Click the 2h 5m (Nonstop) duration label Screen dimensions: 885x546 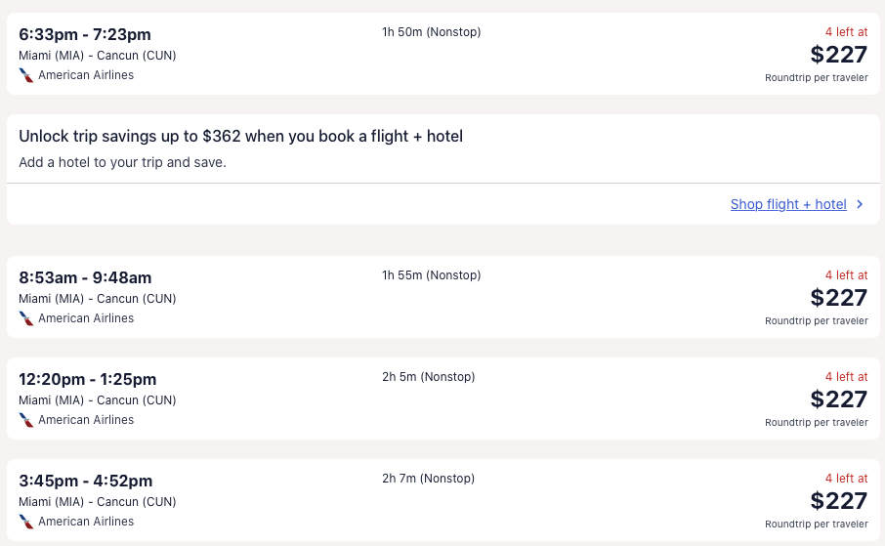pyautogui.click(x=428, y=377)
